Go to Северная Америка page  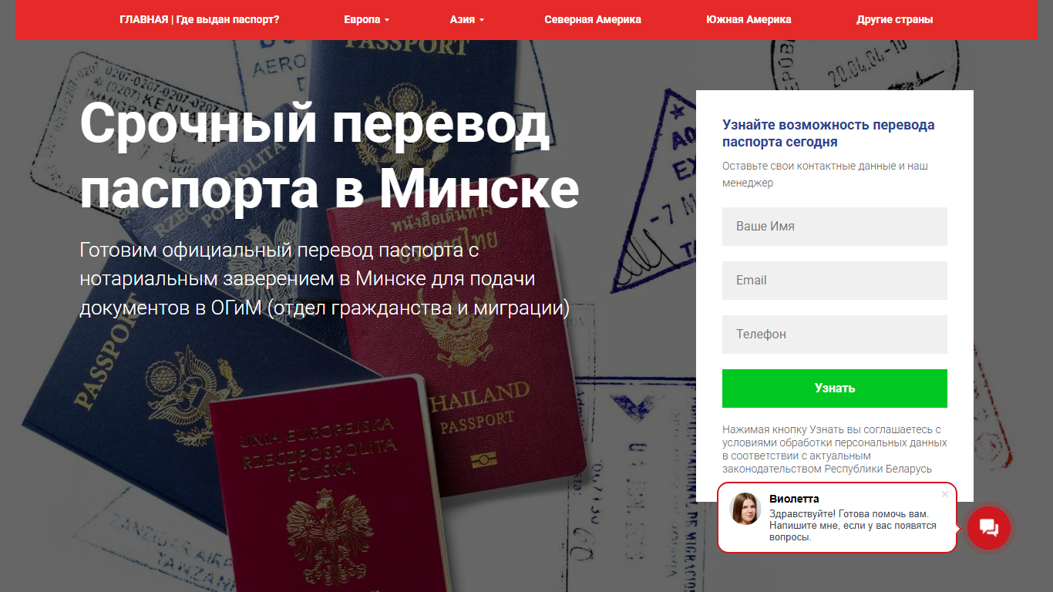[593, 19]
